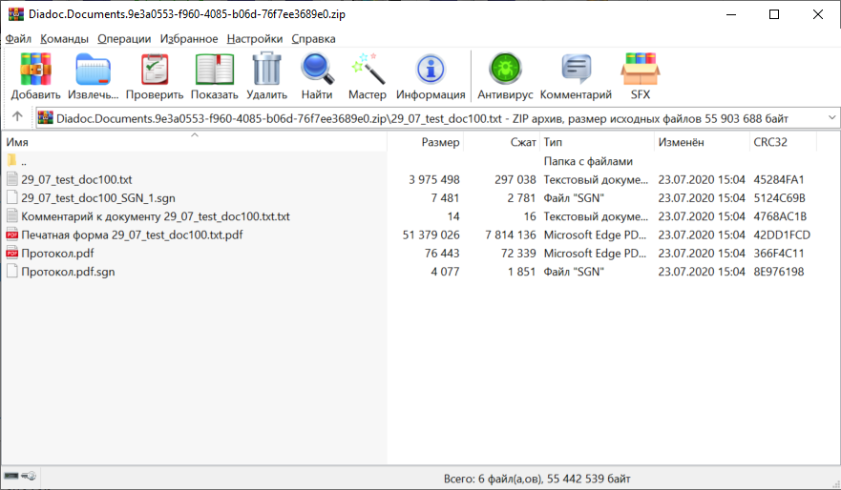Open the Операции menu
The image size is (841, 490).
pos(124,38)
